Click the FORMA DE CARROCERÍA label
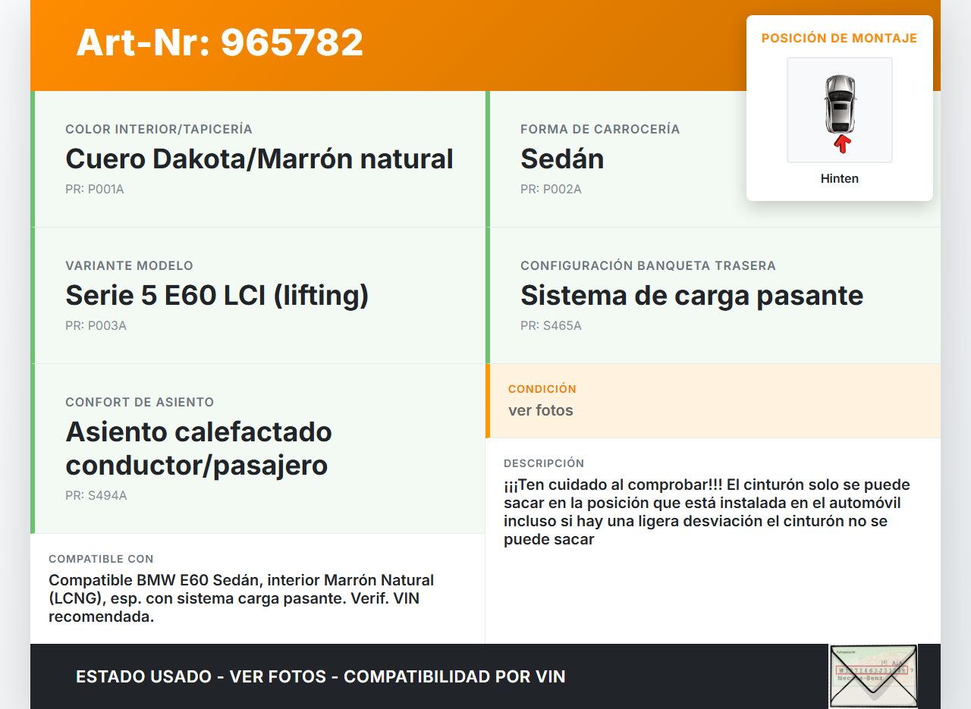 600,130
